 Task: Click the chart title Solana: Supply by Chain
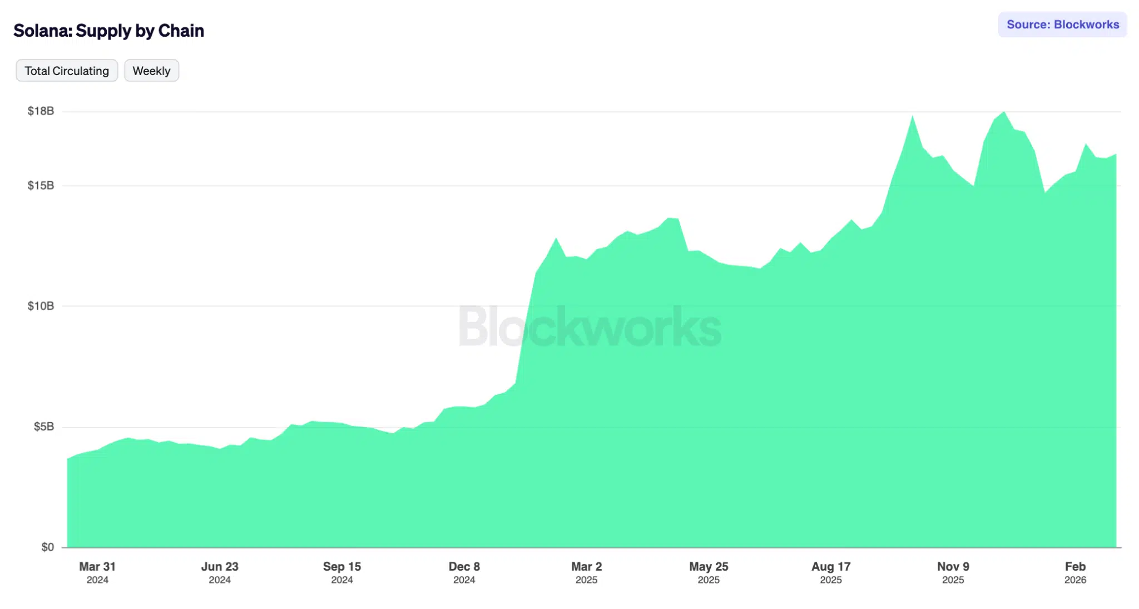click(109, 31)
